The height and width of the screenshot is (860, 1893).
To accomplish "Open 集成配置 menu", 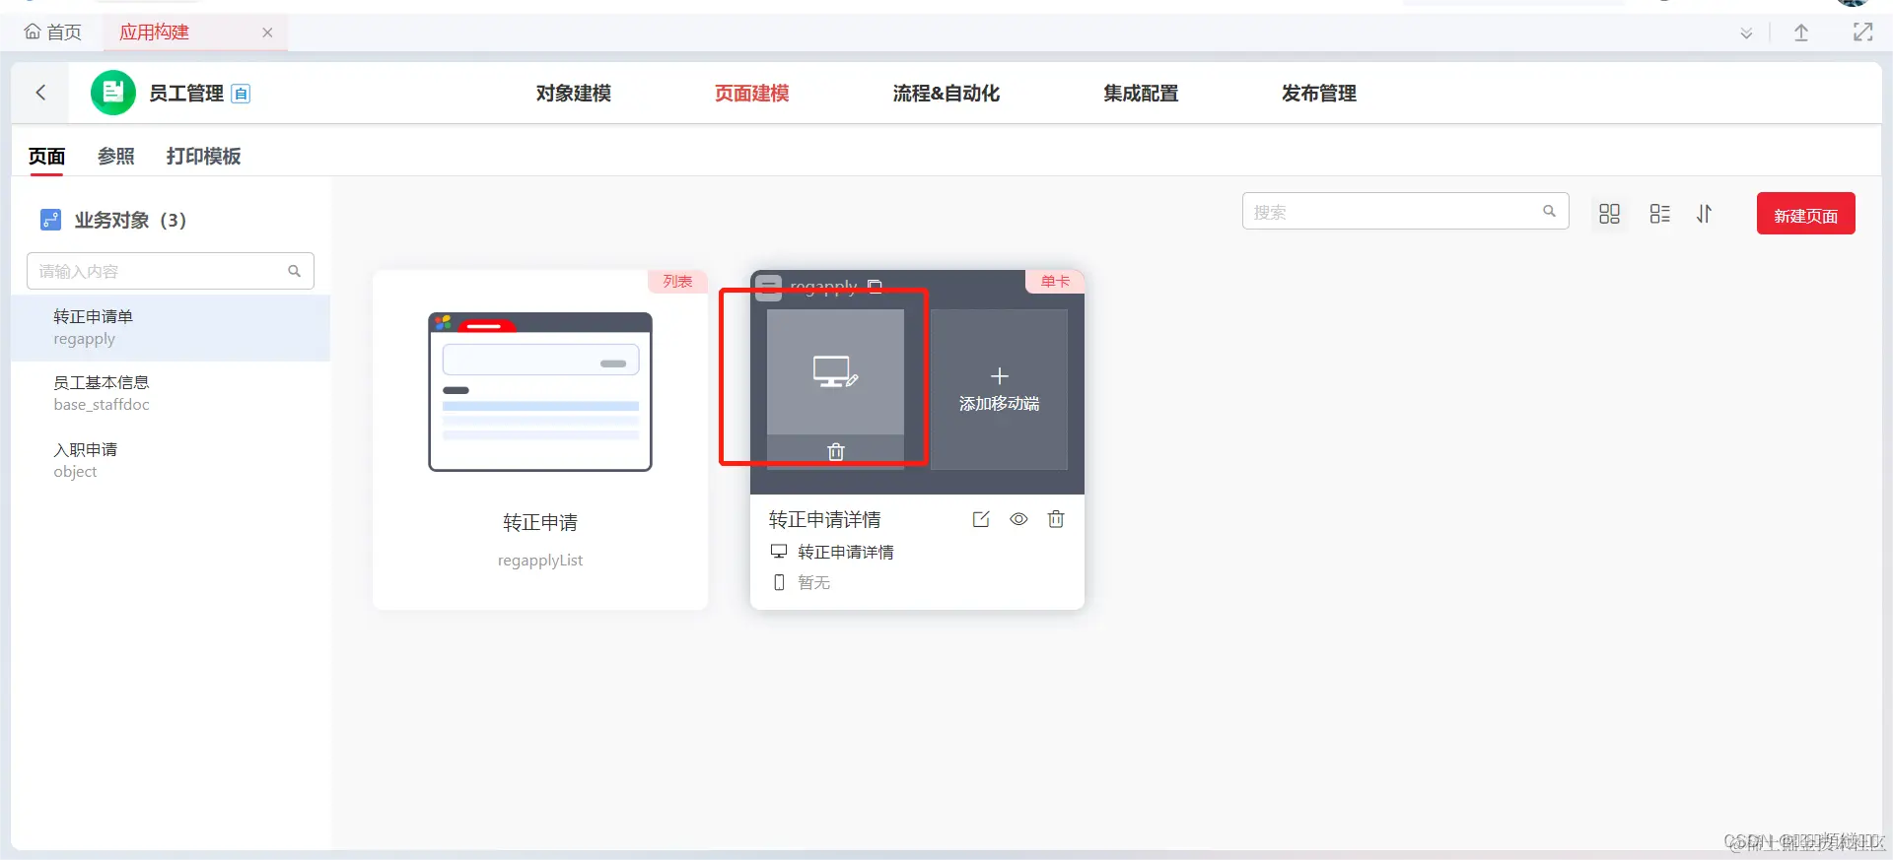I will click(1141, 94).
